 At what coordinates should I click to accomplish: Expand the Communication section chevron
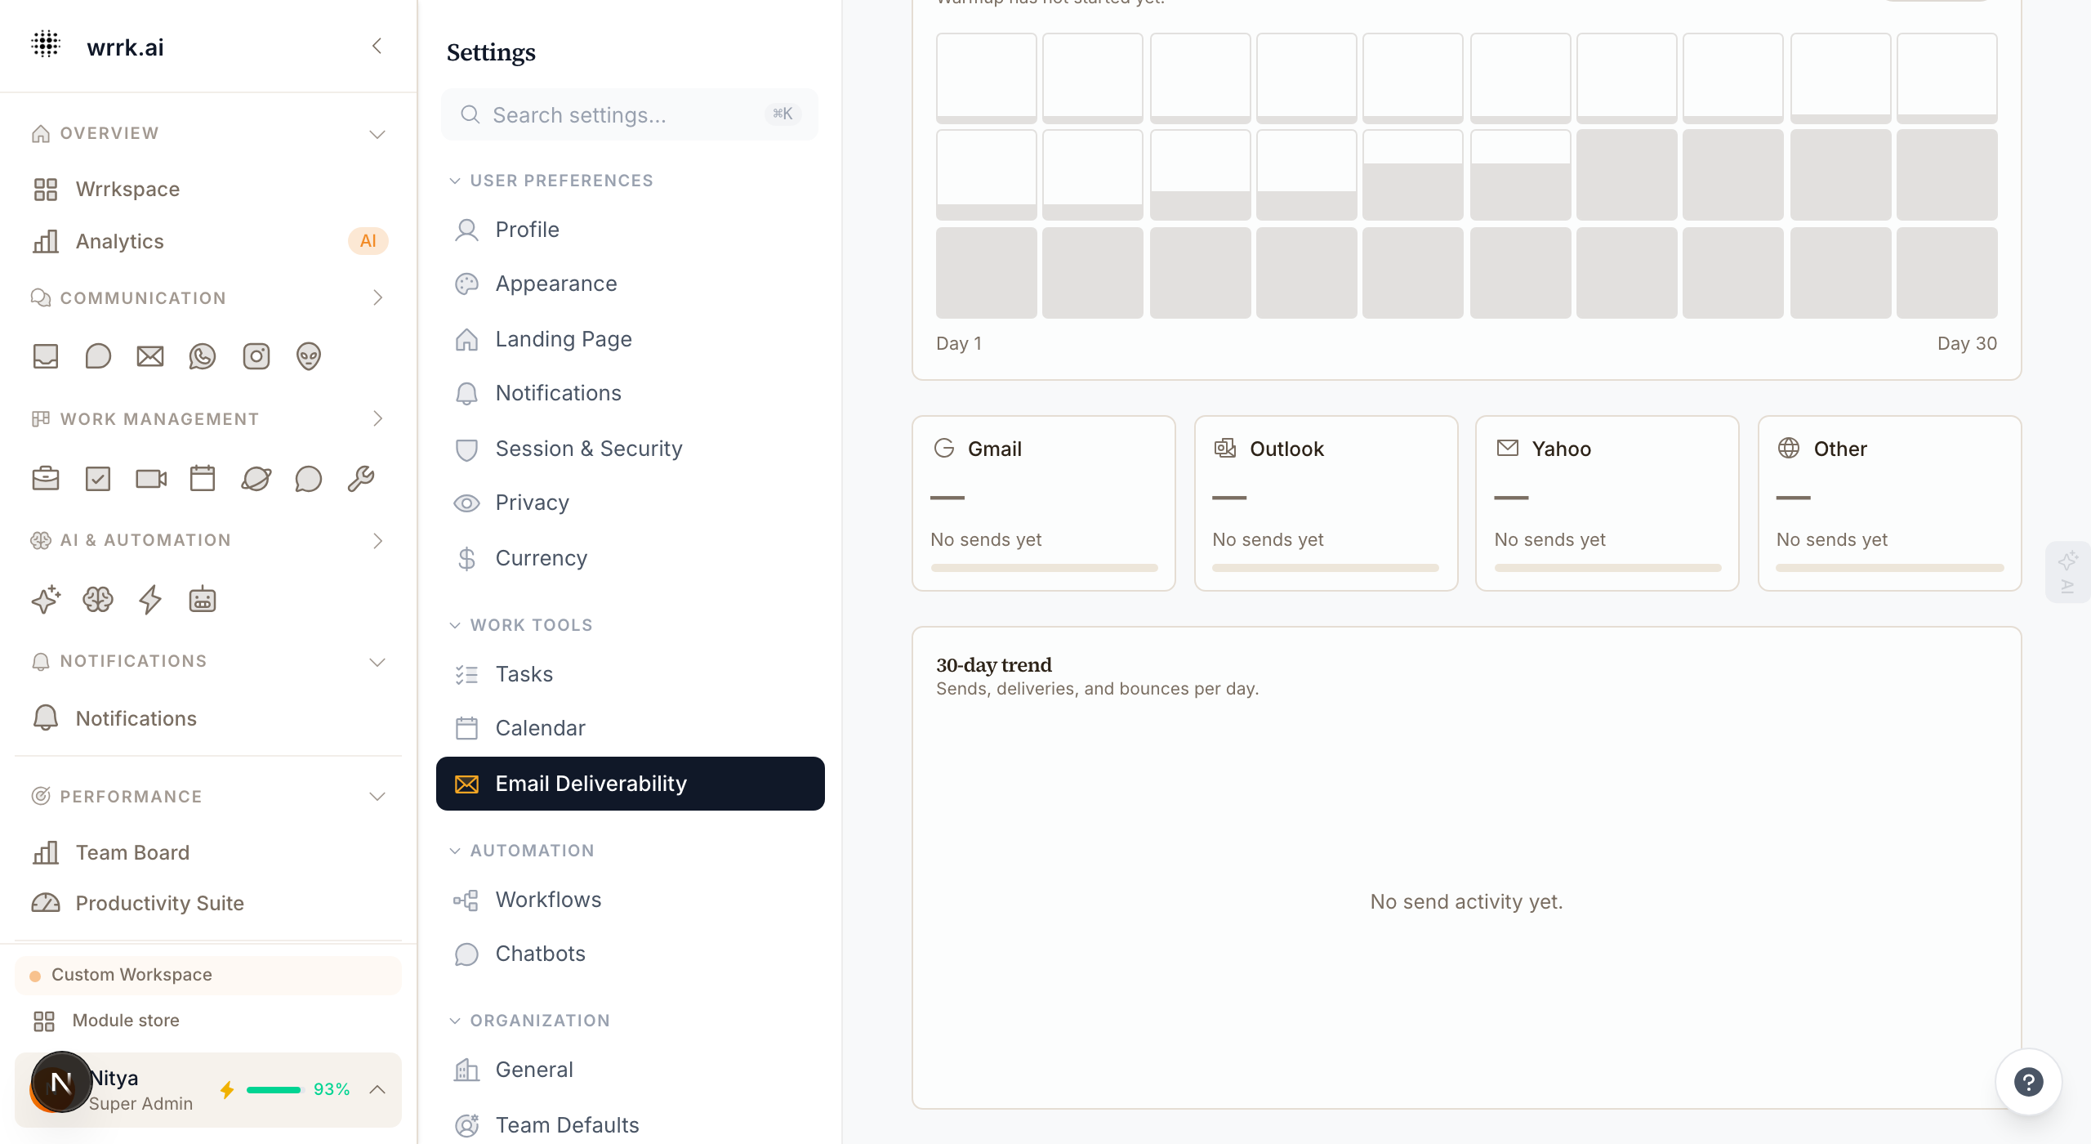point(377,298)
